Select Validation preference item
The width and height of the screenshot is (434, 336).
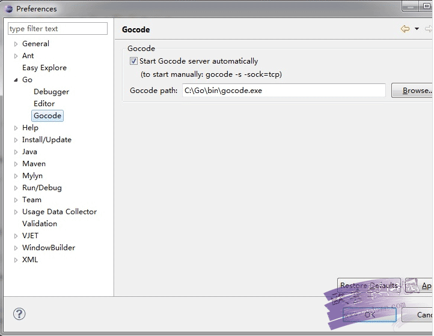pyautogui.click(x=40, y=224)
